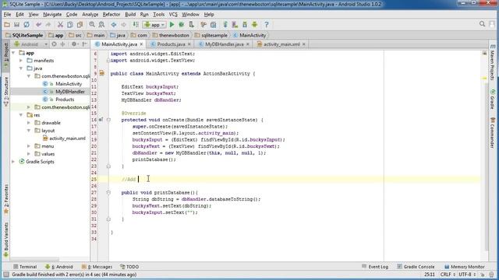Open Android Device Monitor icon
The image size is (499, 280).
pos(255,25)
